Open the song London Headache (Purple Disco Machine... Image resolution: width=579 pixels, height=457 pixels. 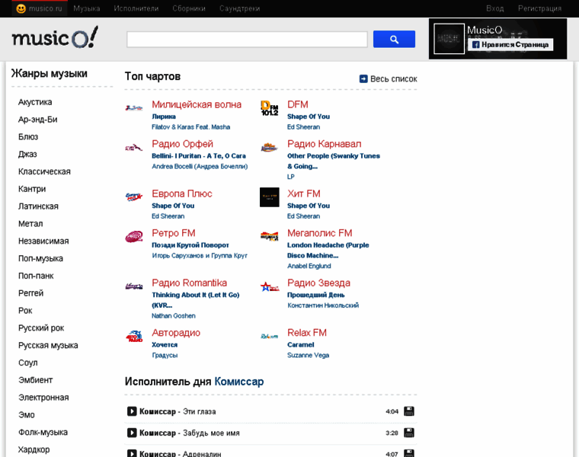328,251
